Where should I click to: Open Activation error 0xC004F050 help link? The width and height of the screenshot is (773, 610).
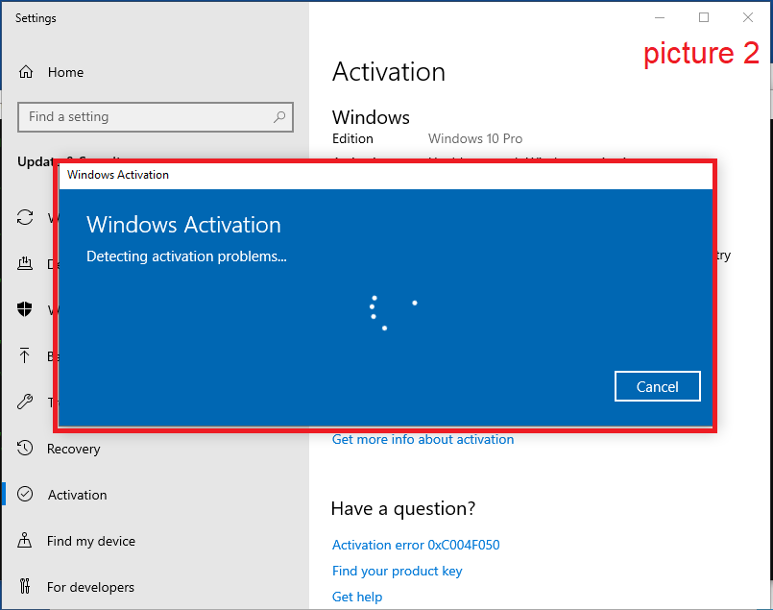(x=416, y=545)
